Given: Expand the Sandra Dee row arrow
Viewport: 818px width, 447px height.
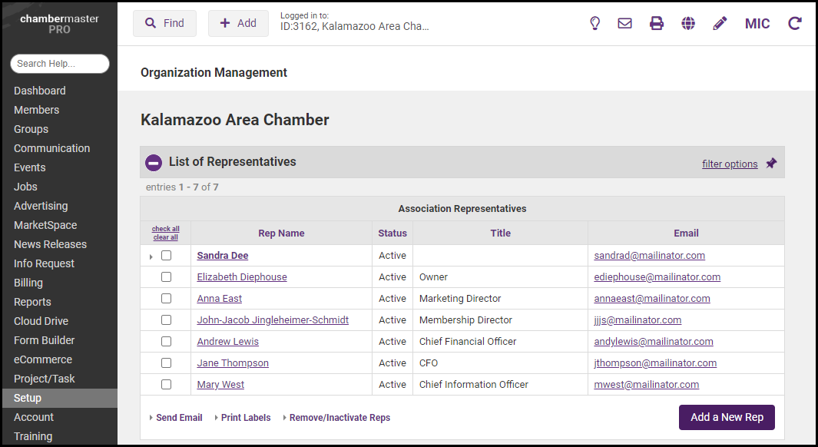Looking at the screenshot, I should 151,257.
